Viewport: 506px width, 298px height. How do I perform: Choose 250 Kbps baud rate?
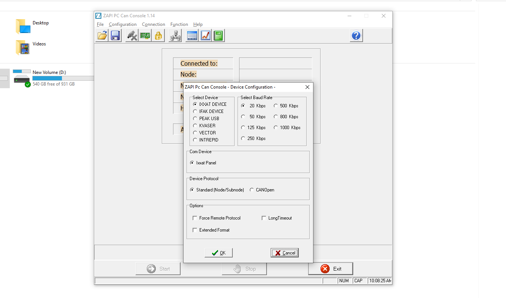253,138
